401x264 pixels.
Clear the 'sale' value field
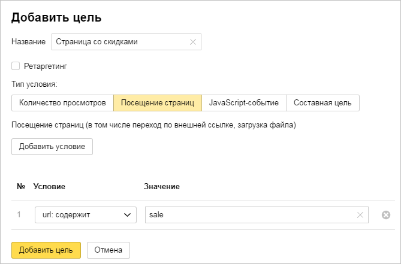tap(360, 215)
